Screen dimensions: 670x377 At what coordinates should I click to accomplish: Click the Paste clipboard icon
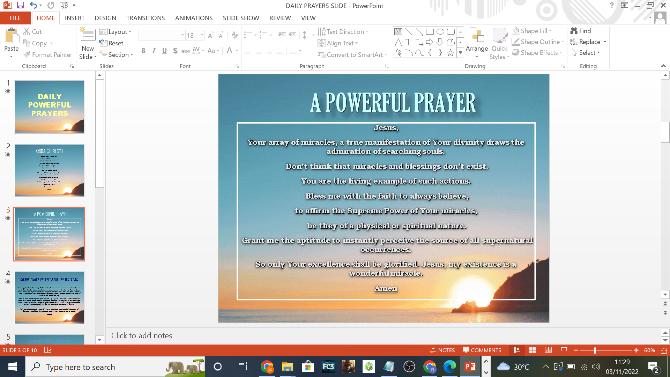pyautogui.click(x=12, y=36)
